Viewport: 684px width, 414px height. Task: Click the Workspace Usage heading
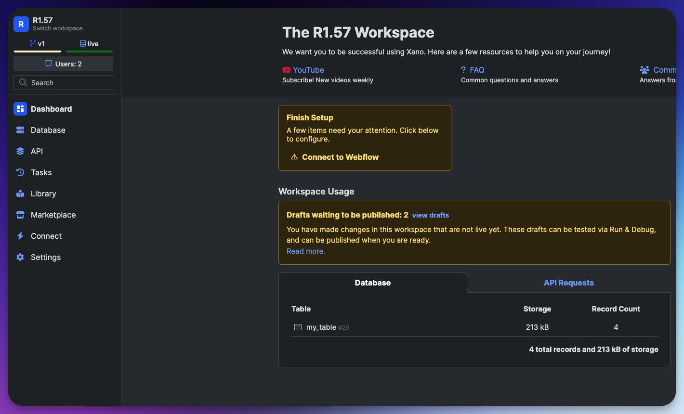pyautogui.click(x=316, y=191)
